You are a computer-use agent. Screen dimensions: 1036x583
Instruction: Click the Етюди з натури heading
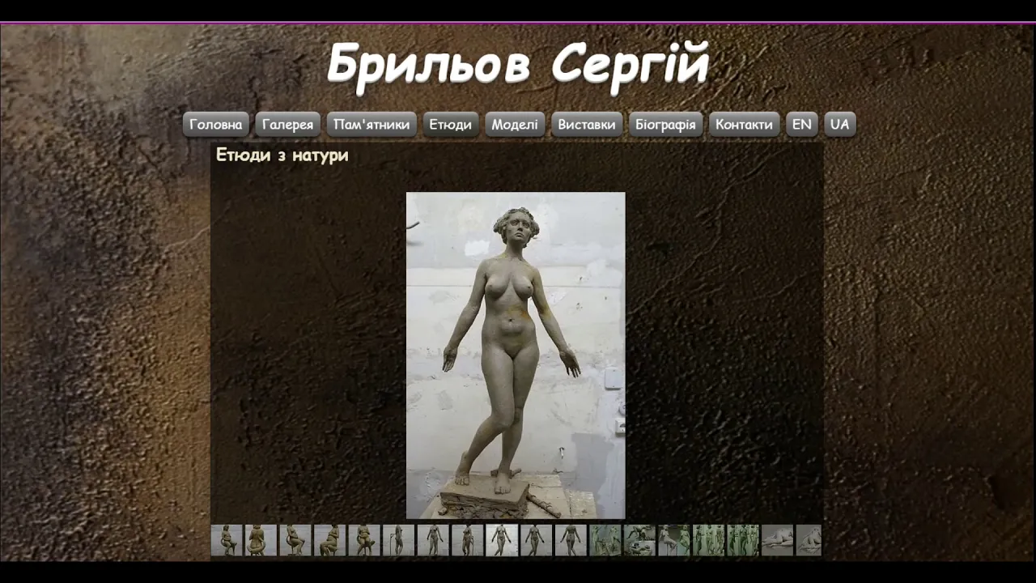click(282, 155)
